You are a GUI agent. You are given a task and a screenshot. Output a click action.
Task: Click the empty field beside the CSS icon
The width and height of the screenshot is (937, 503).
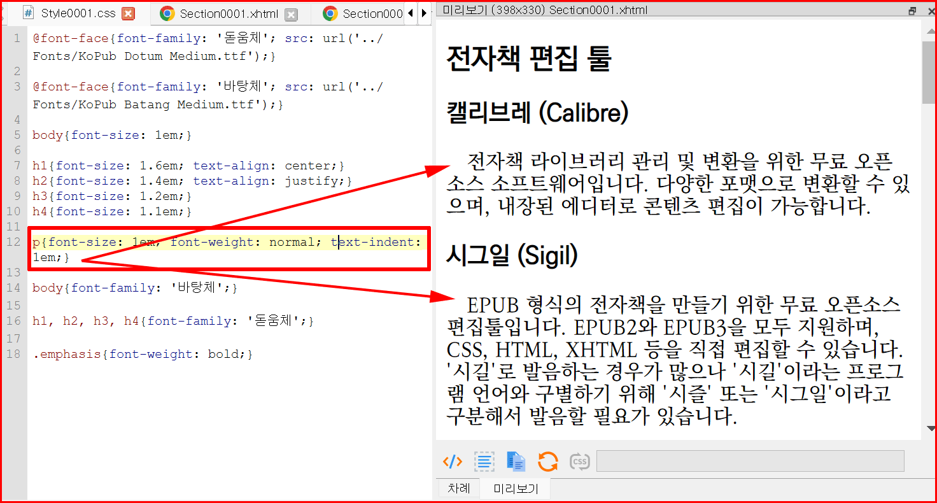[750, 461]
